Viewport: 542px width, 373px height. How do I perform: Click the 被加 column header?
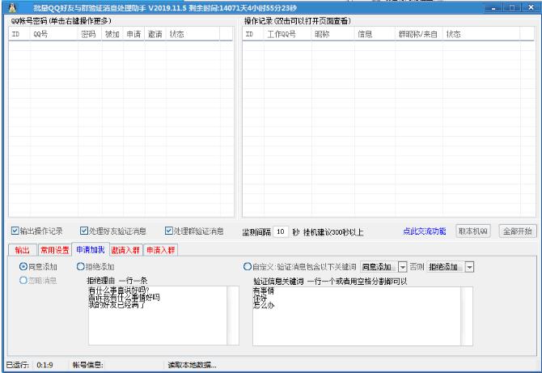[x=112, y=34]
